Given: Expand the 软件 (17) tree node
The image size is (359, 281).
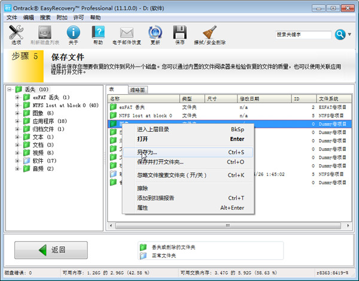Looking at the screenshot, I should (17, 161).
